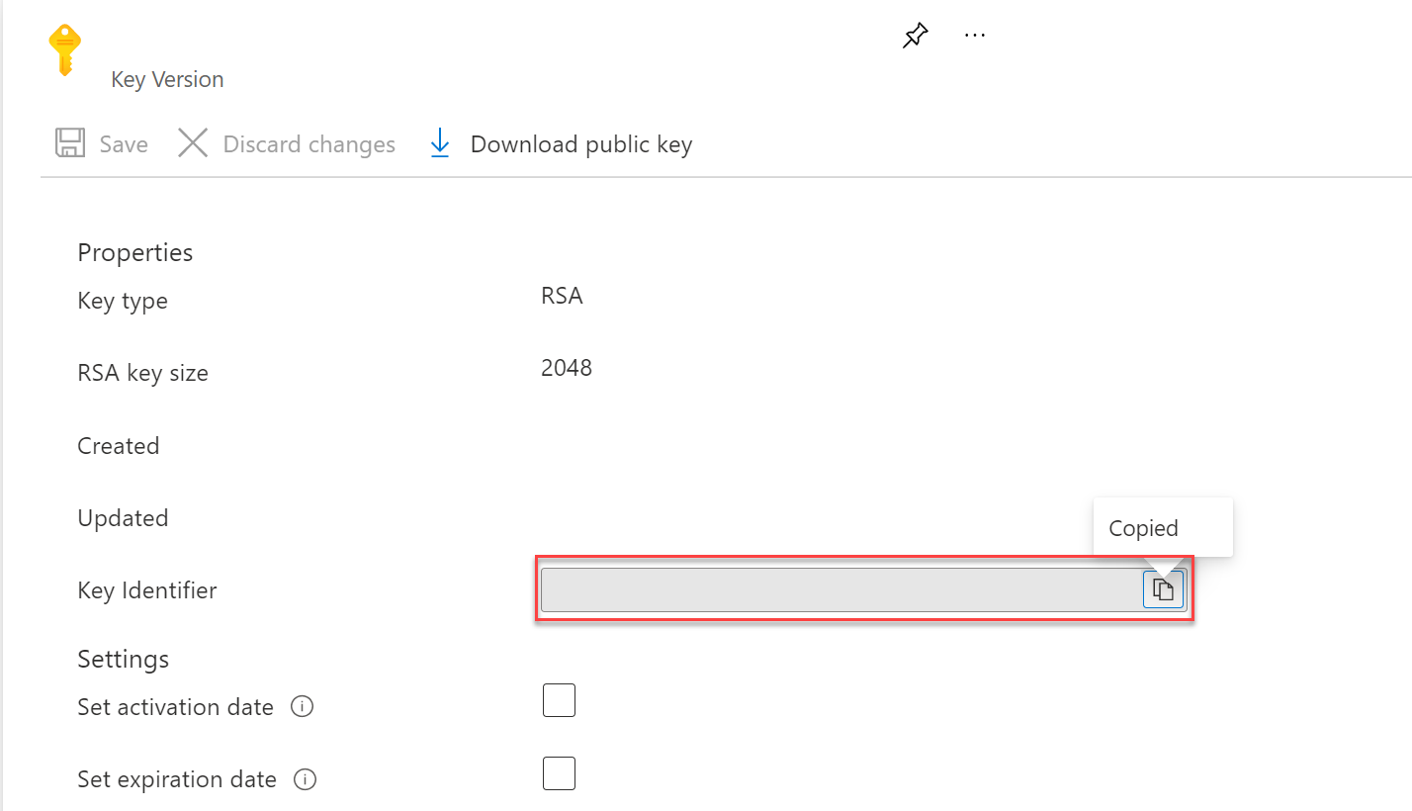
Task: Click the yellow key icon
Action: tap(63, 47)
